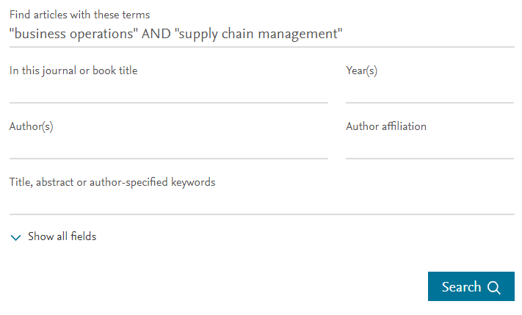Screen dimensions: 522x315
Task: Click the "Find articles with these terms" label
Action: click(x=79, y=15)
